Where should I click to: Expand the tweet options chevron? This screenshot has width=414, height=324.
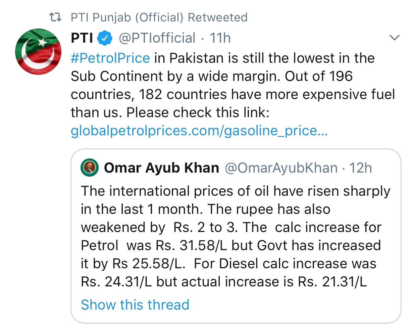(x=395, y=37)
